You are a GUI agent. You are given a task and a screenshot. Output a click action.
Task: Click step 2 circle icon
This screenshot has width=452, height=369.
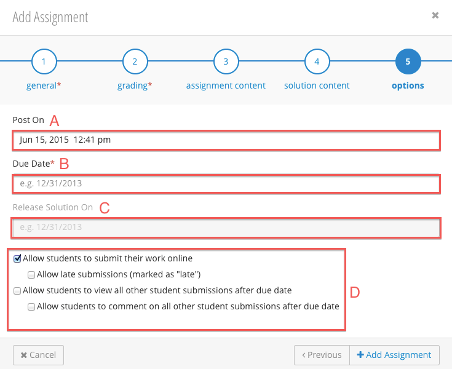click(135, 61)
